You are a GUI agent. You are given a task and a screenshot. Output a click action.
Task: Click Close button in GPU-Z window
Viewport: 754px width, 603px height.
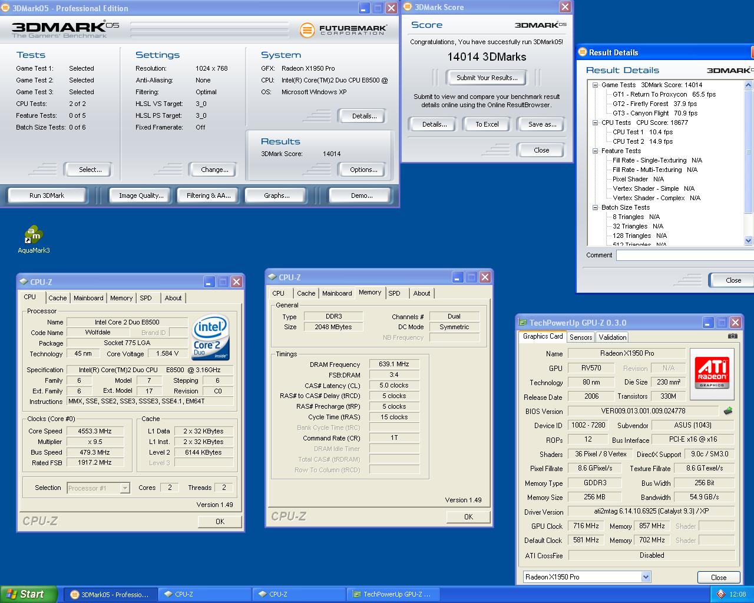[x=719, y=577]
